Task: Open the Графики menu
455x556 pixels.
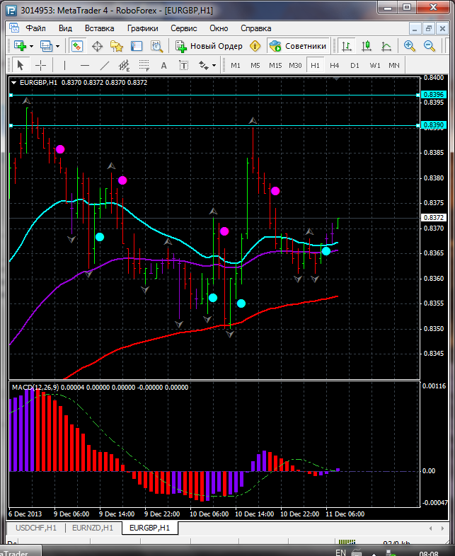Action: pyautogui.click(x=142, y=28)
